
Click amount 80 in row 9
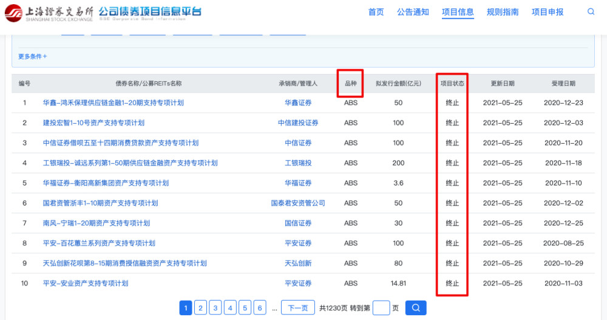coord(398,264)
